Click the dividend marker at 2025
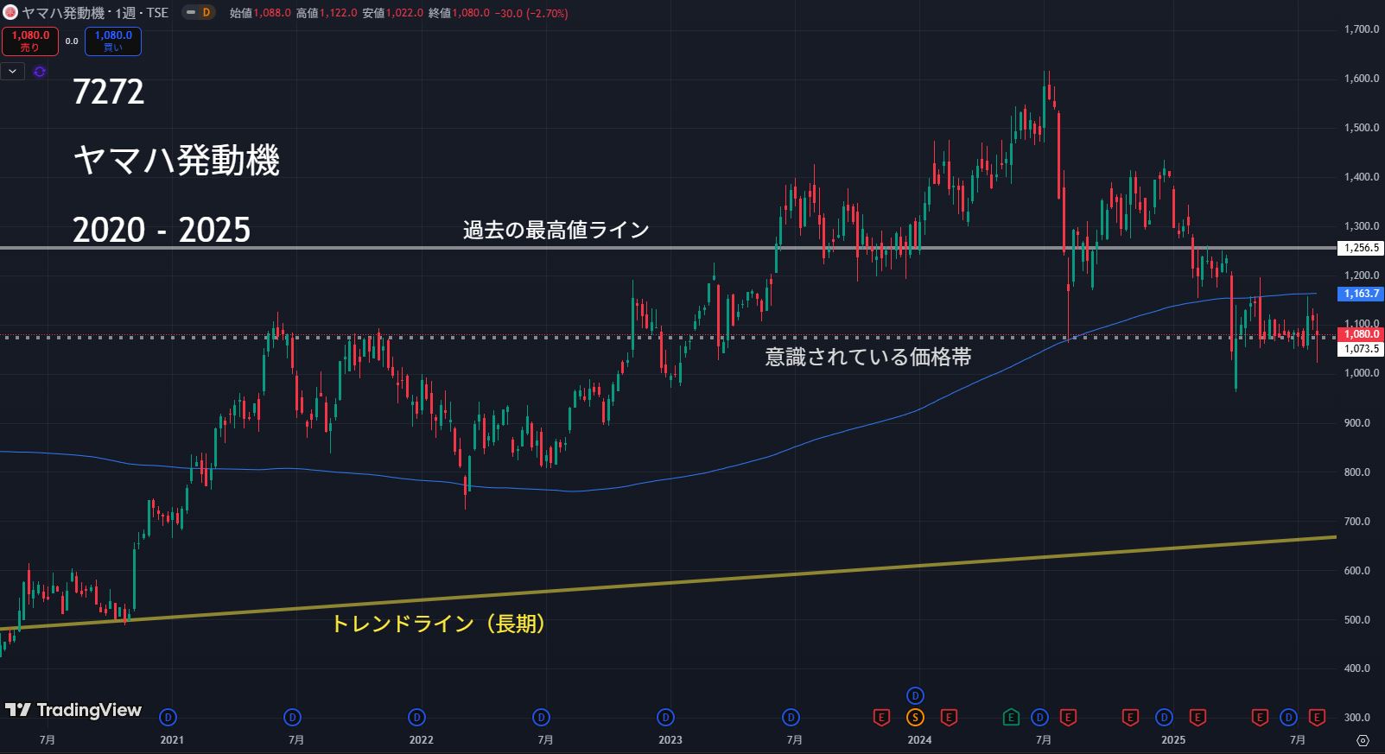Screen dimensions: 1385x754 1164,717
